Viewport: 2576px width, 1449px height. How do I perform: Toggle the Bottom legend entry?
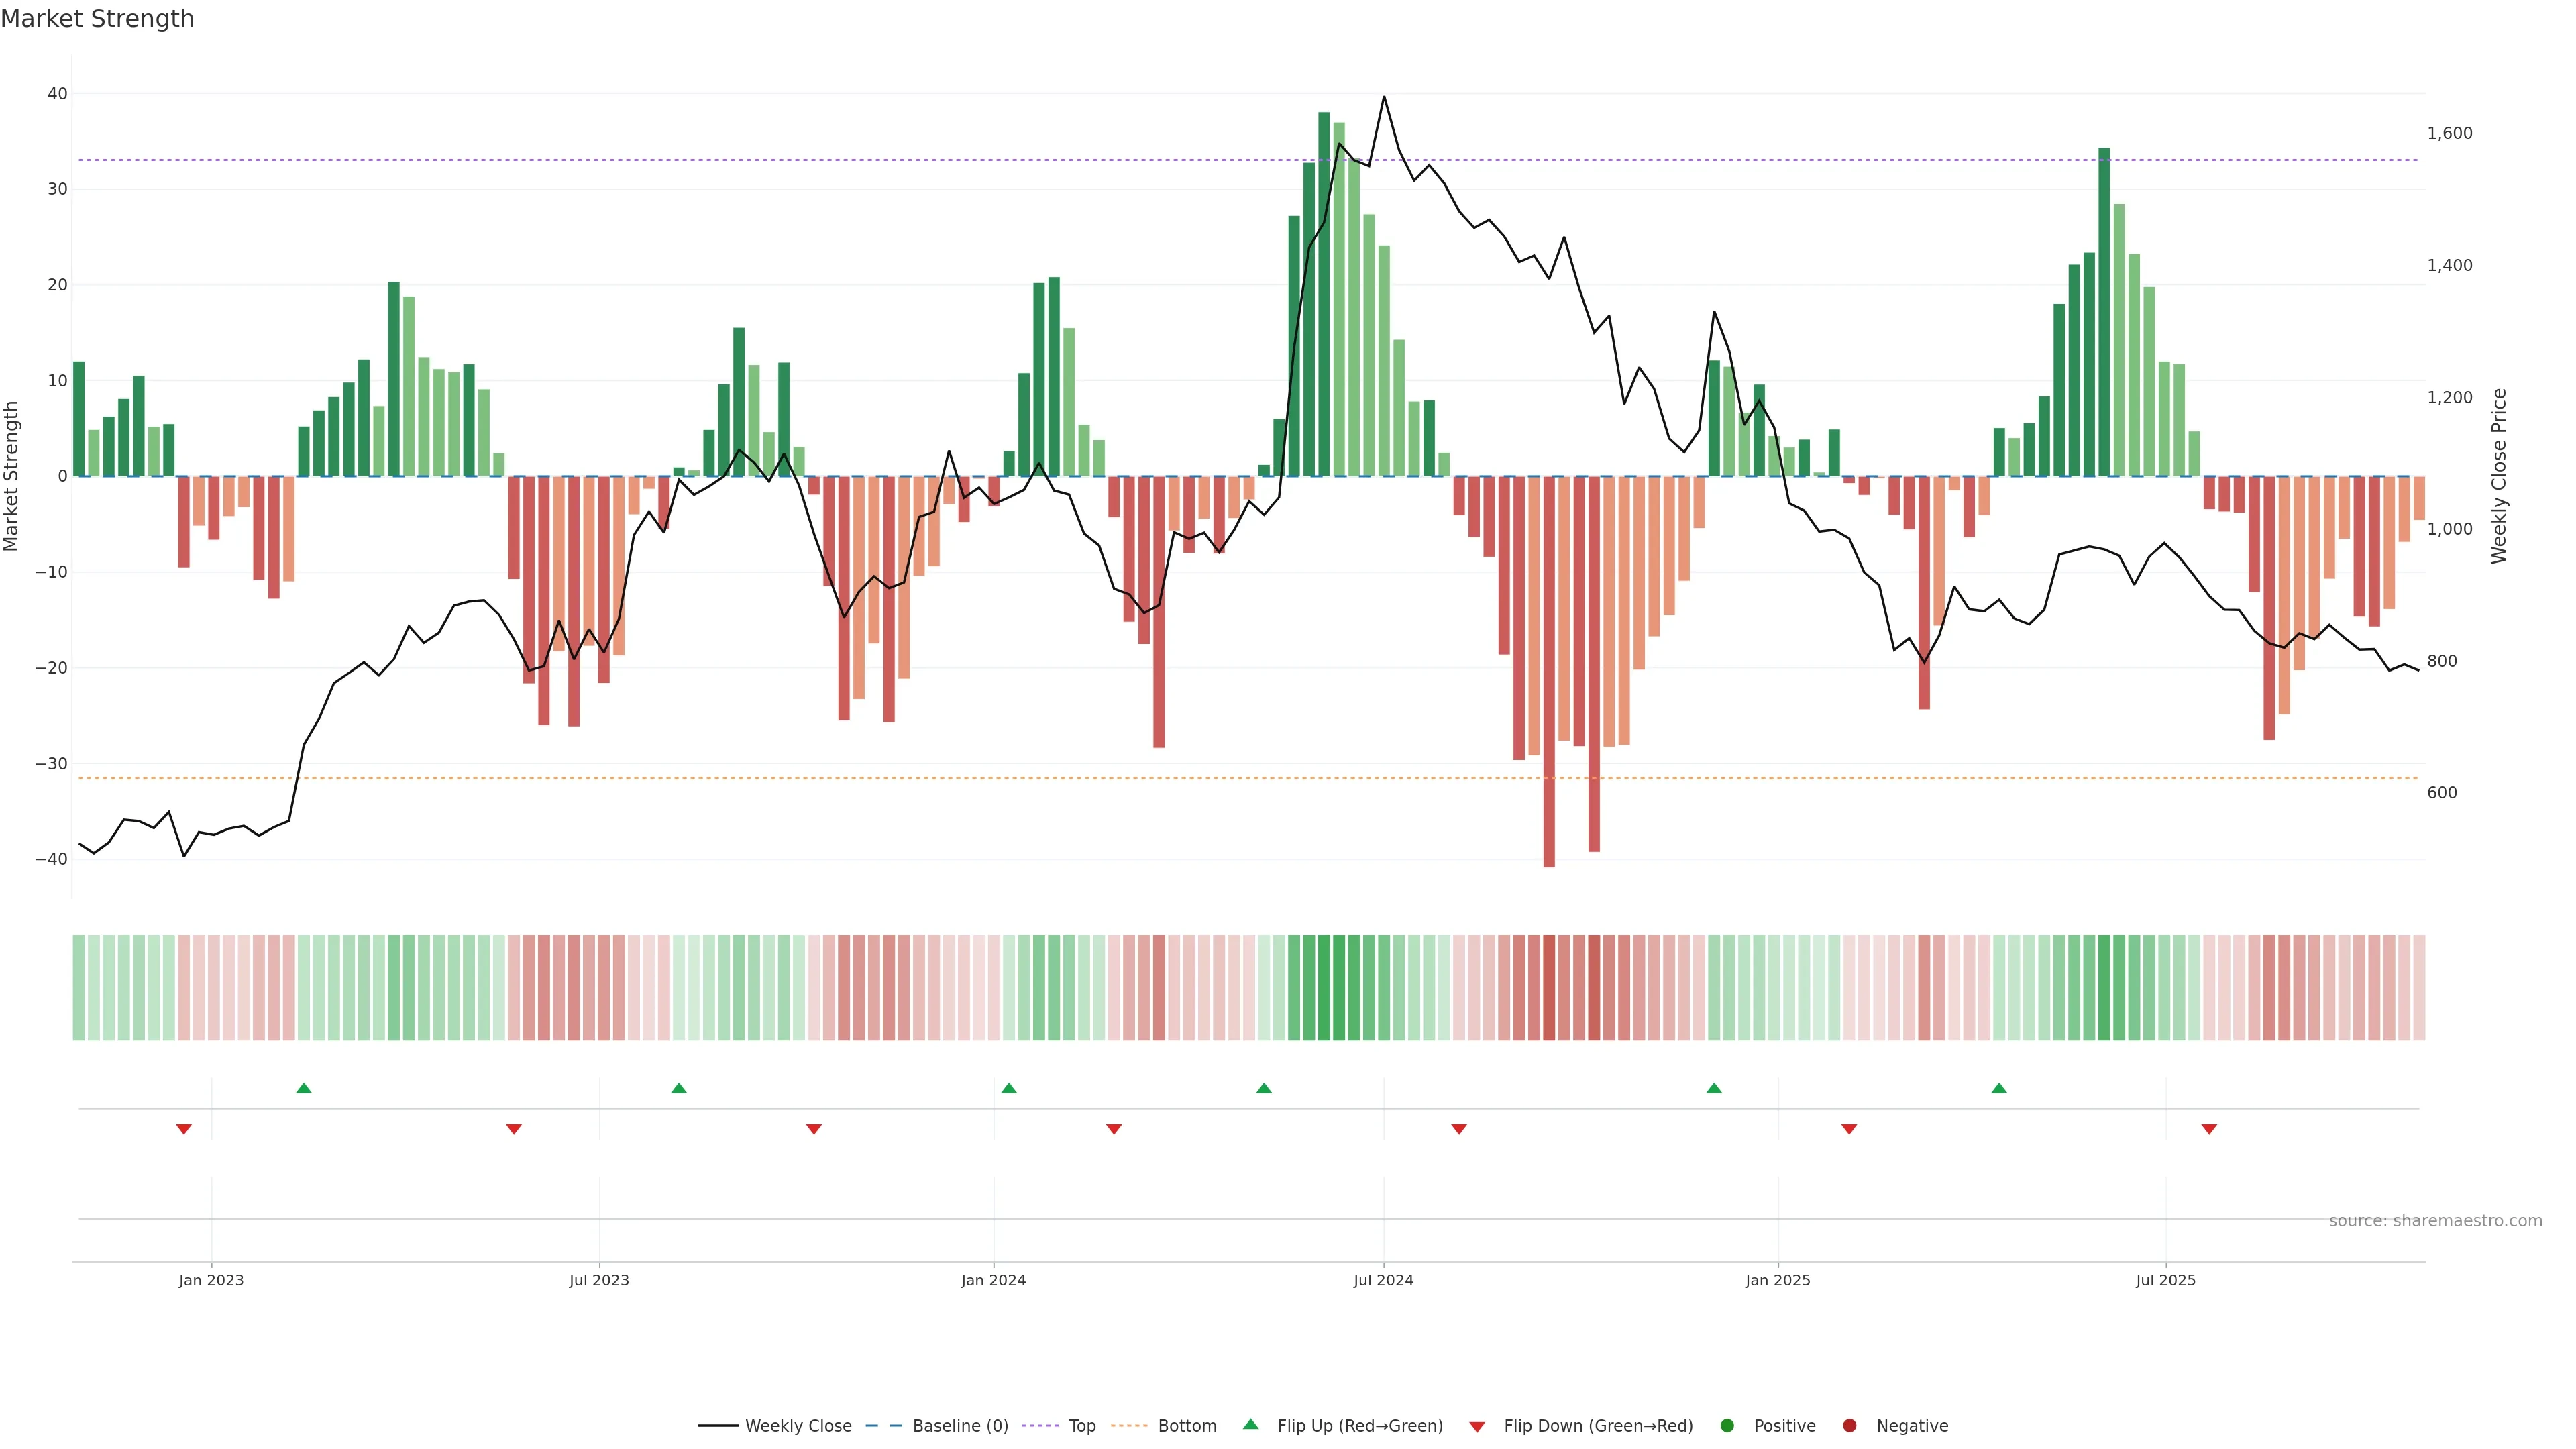coord(1186,1426)
